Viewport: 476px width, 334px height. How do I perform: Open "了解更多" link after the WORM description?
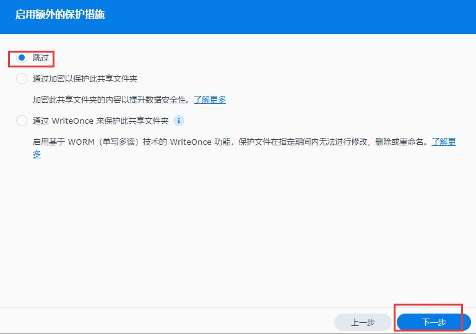click(444, 142)
